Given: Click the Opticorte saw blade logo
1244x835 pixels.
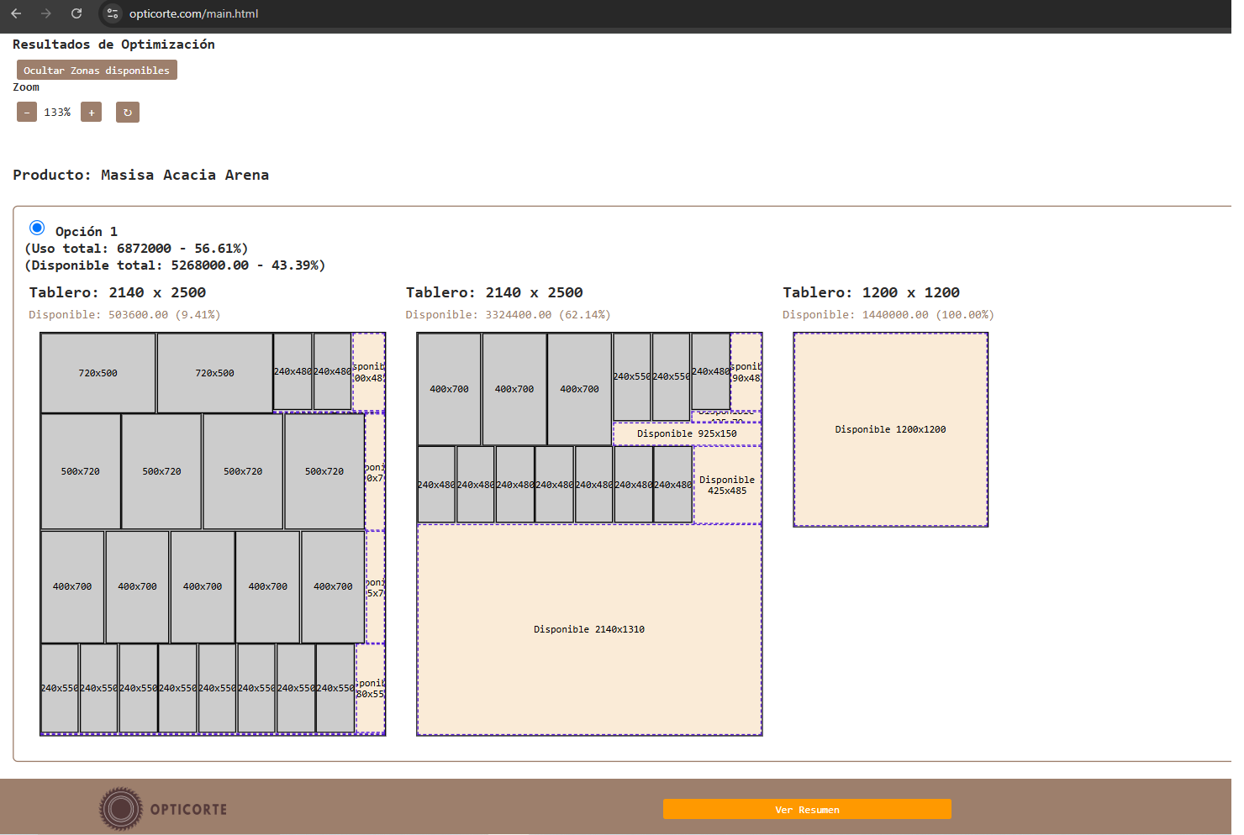Looking at the screenshot, I should [121, 809].
